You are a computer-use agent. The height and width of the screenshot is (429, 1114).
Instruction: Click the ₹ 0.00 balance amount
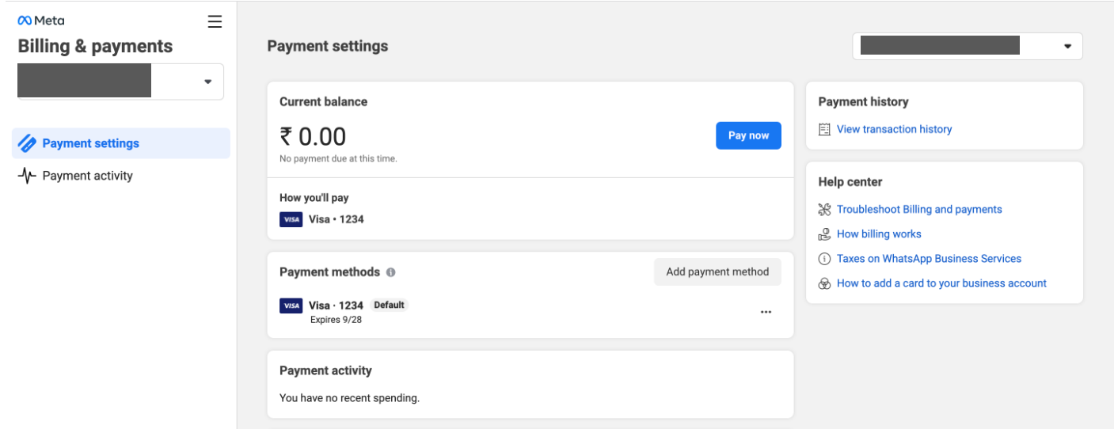point(313,136)
